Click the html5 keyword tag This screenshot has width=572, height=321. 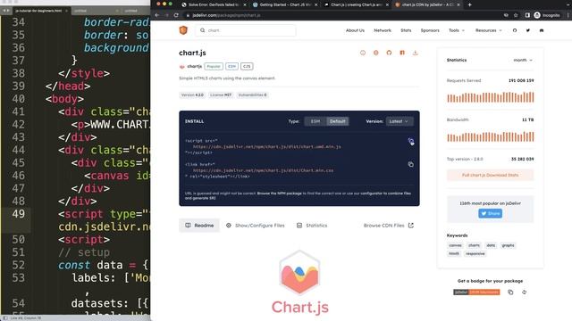click(454, 253)
